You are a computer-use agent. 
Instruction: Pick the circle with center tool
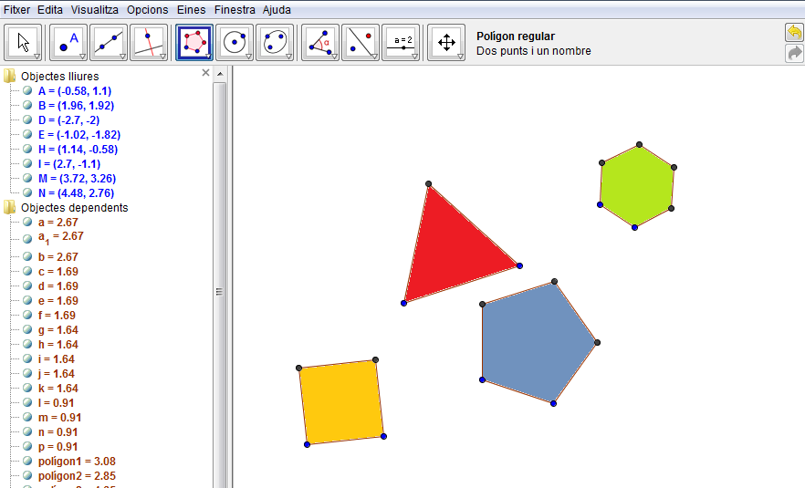tap(235, 43)
